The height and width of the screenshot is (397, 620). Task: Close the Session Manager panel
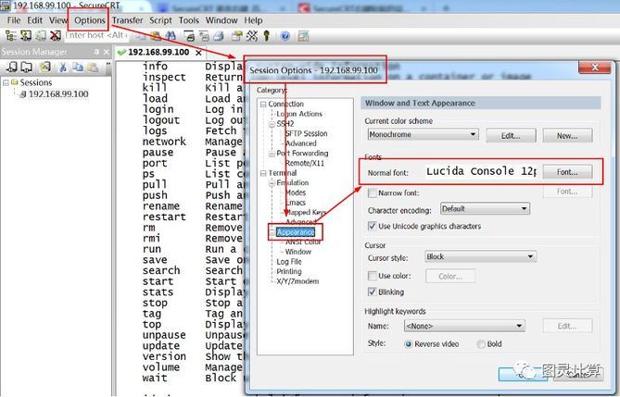point(106,52)
